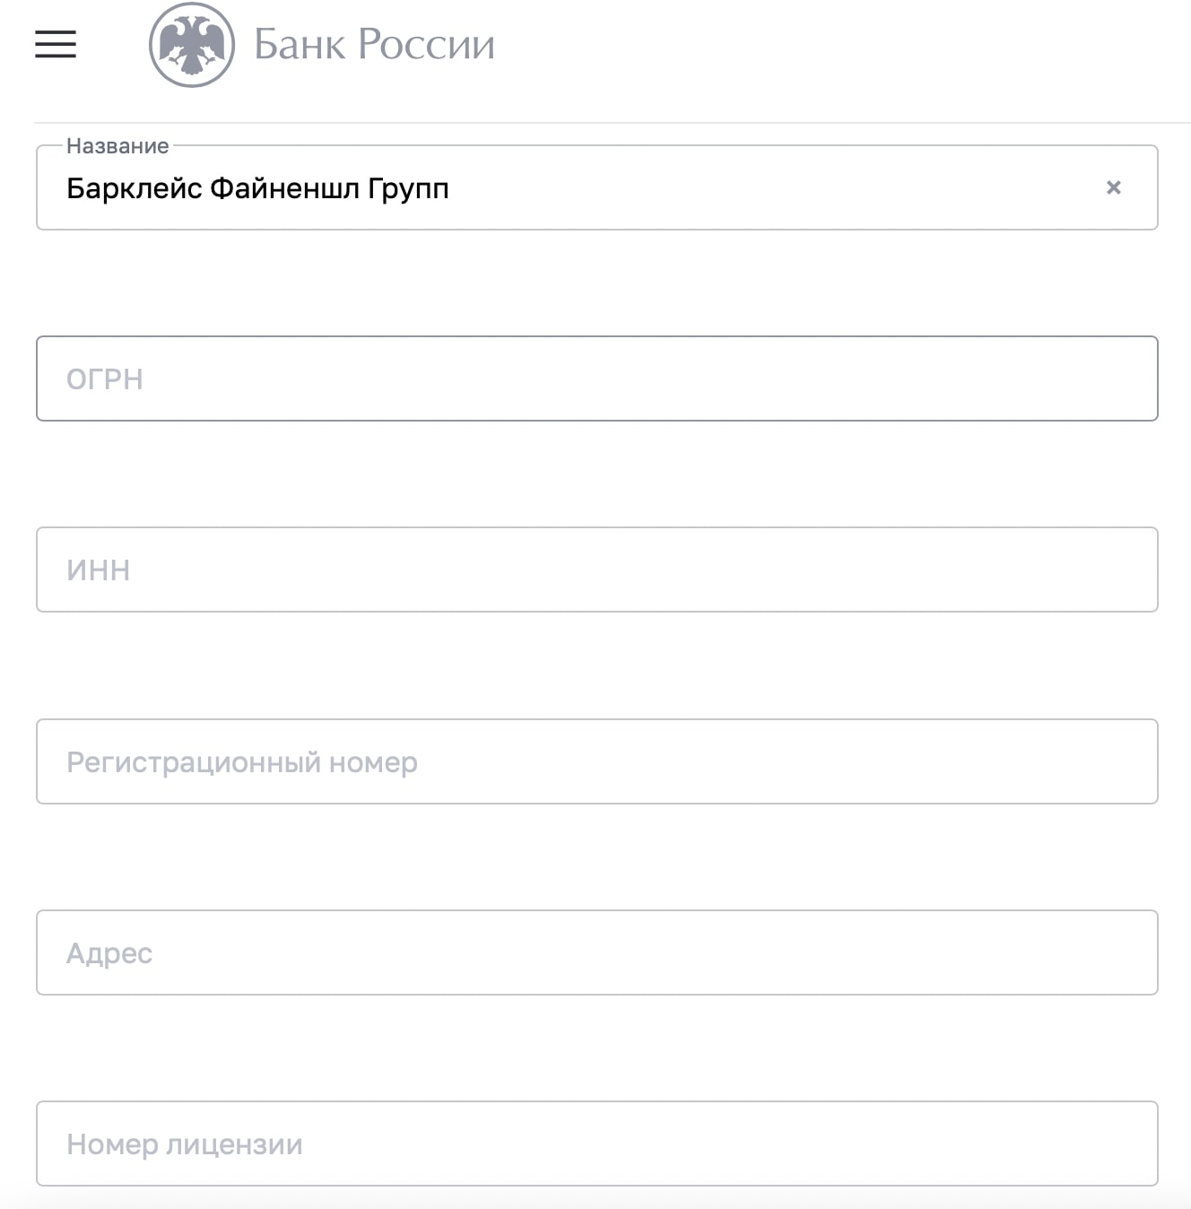The height and width of the screenshot is (1209, 1191).
Task: Click the word Банк in the header
Action: (300, 44)
